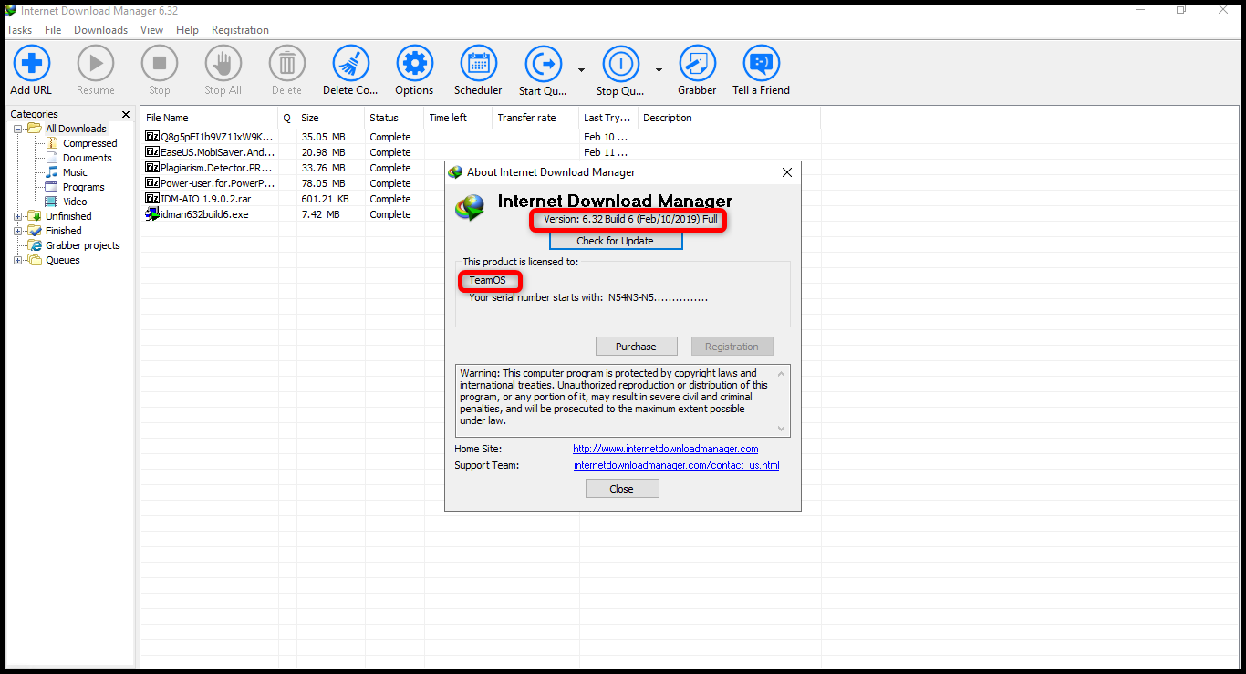Viewport: 1246px width, 674px height.
Task: Click the Add URL toolbar icon
Action: pos(32,64)
